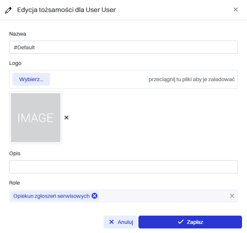Image resolution: width=247 pixels, height=233 pixels.
Task: Remove the uploaded logo image
Action: click(66, 118)
